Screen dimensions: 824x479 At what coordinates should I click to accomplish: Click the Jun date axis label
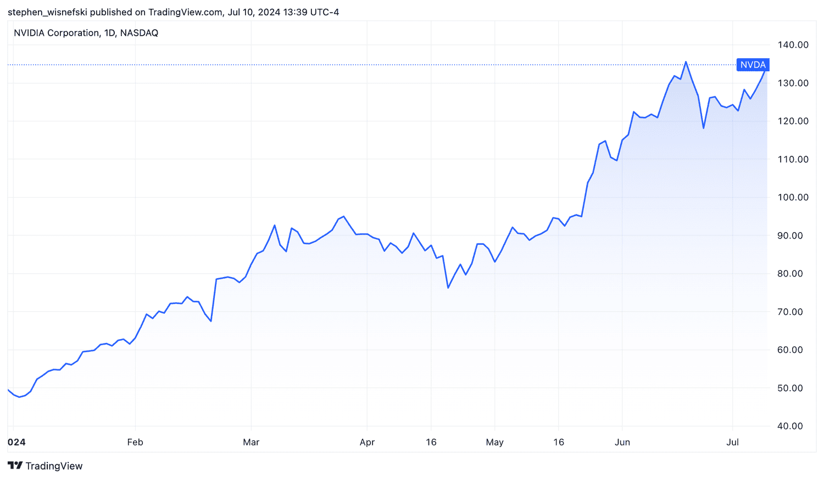point(622,442)
